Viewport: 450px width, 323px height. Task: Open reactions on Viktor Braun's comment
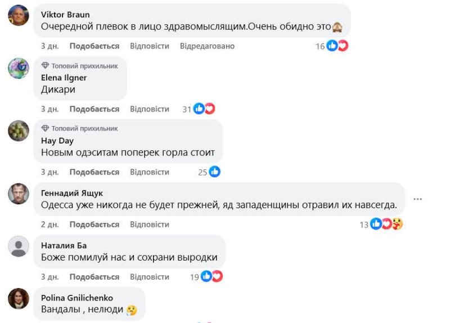pyautogui.click(x=337, y=46)
